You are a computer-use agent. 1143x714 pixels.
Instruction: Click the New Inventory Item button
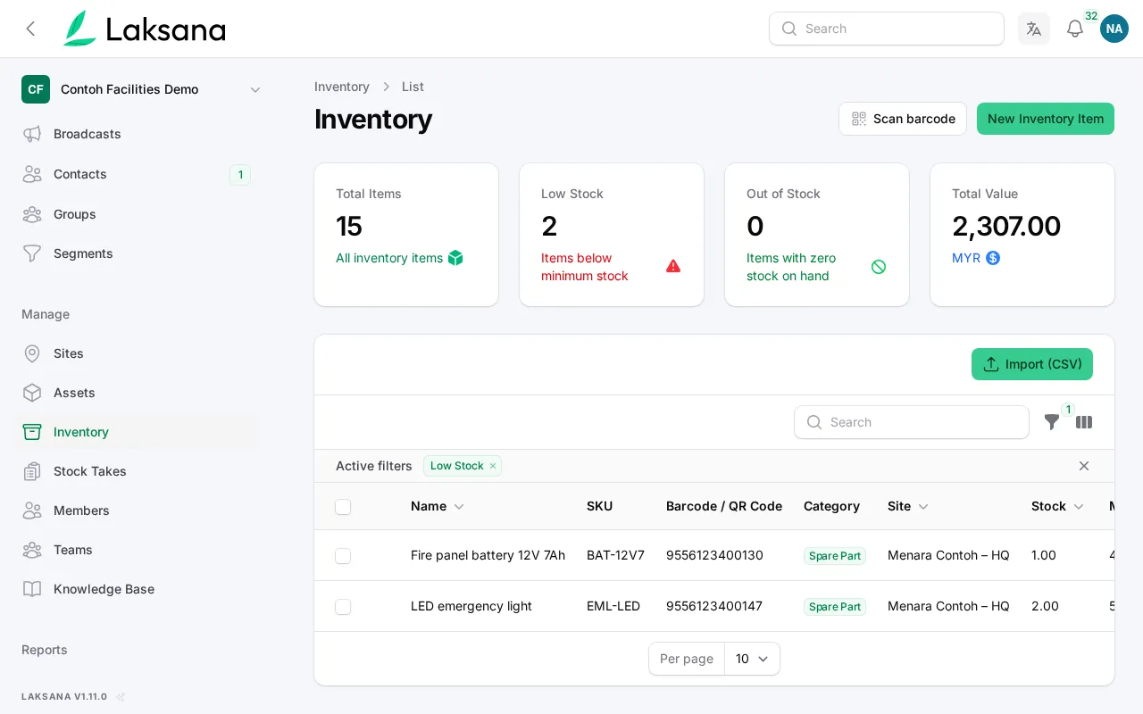point(1046,119)
